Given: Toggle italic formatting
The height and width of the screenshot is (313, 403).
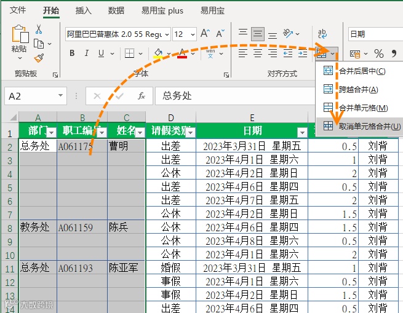Looking at the screenshot, I should (x=87, y=53).
